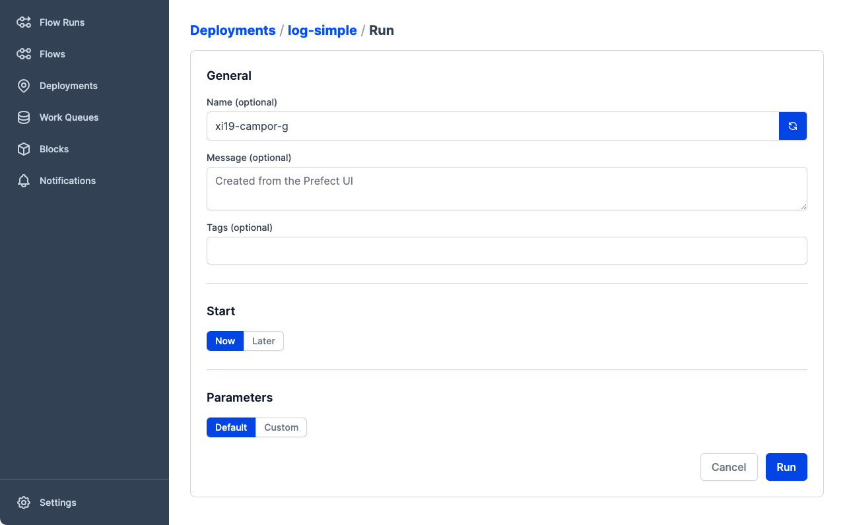Select the Later start option
Viewport: 845px width, 525px height.
(x=263, y=341)
